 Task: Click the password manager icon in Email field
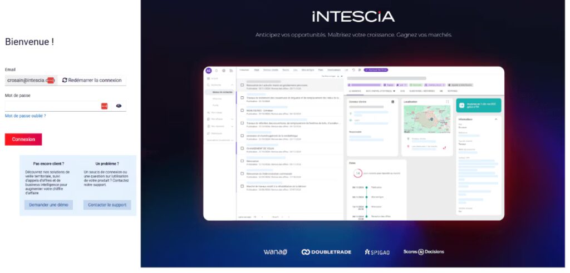coord(51,80)
